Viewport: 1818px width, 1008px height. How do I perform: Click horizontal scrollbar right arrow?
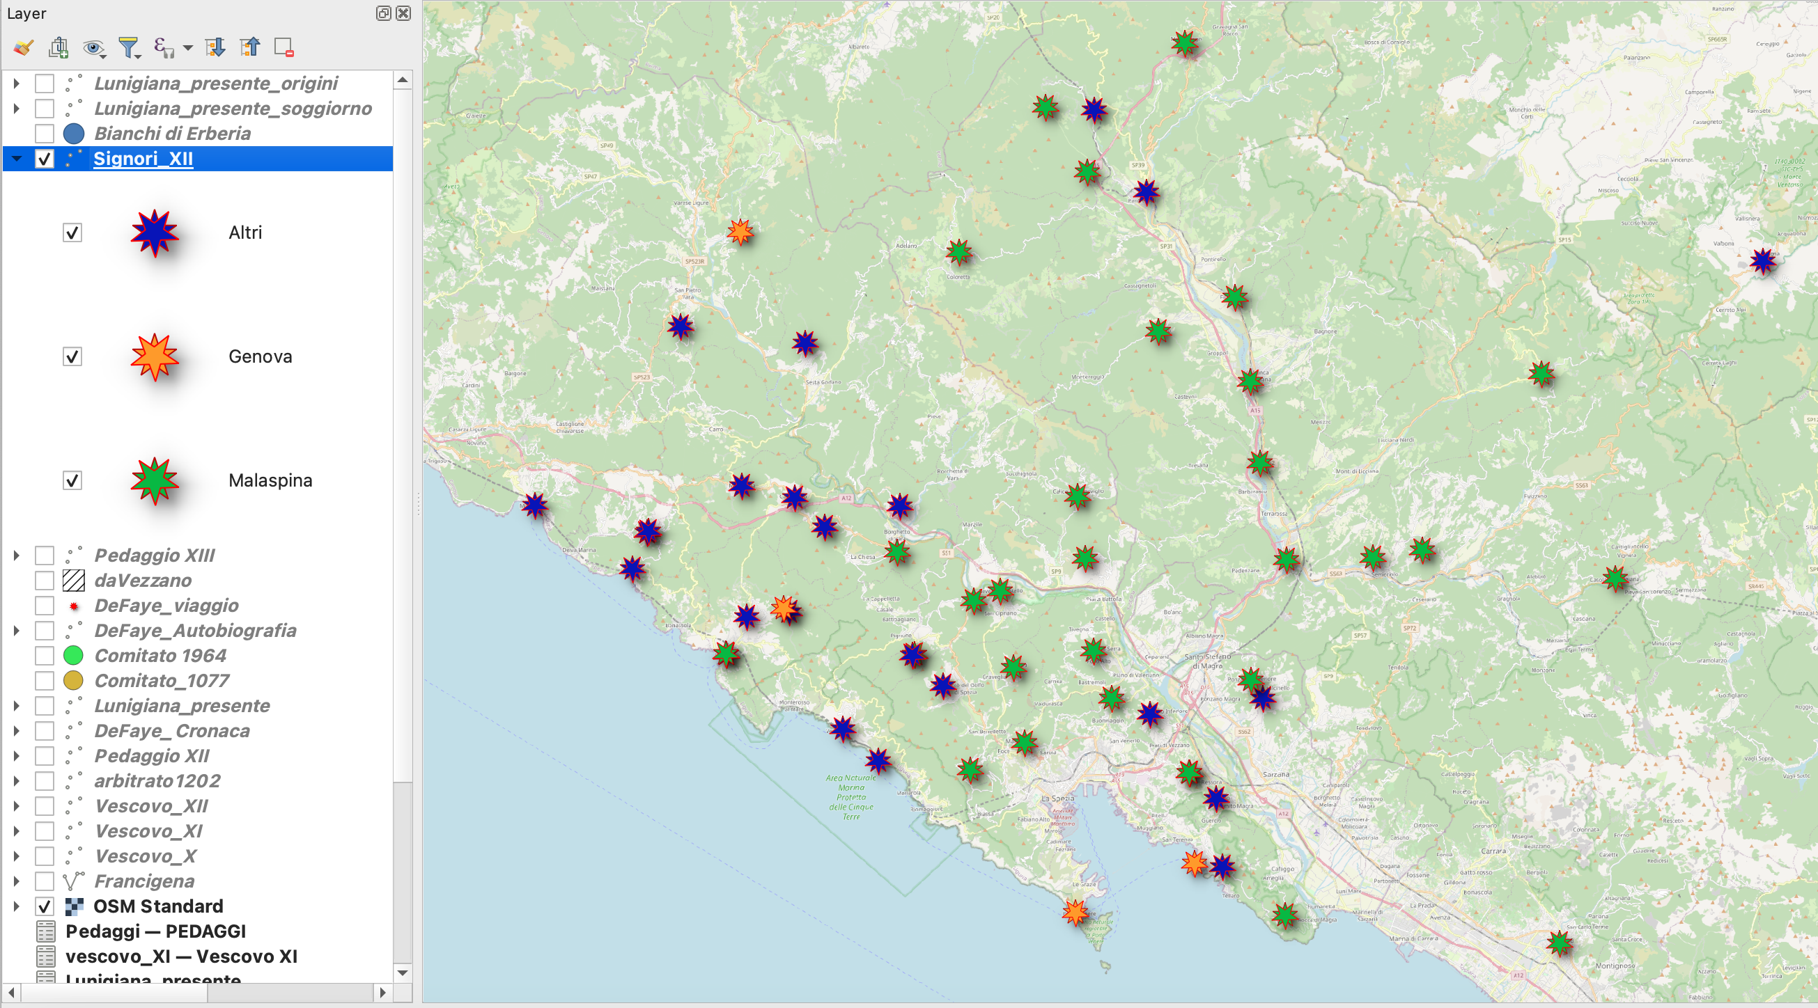382,993
